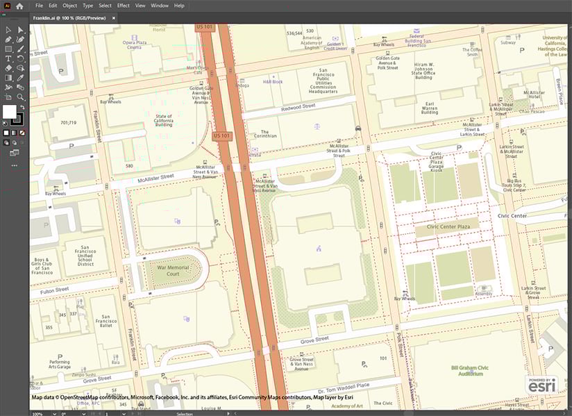Select the Zoom tool

(x=19, y=96)
